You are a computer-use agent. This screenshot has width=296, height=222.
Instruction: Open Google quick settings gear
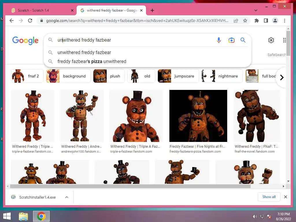271,40
